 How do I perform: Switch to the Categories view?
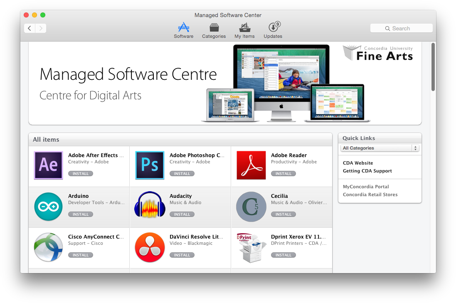(214, 31)
